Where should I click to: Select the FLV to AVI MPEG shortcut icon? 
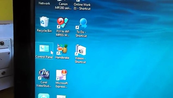click(x=63, y=23)
